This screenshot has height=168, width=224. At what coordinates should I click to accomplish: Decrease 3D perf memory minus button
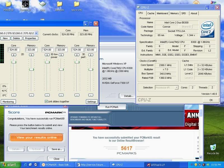[91, 95]
